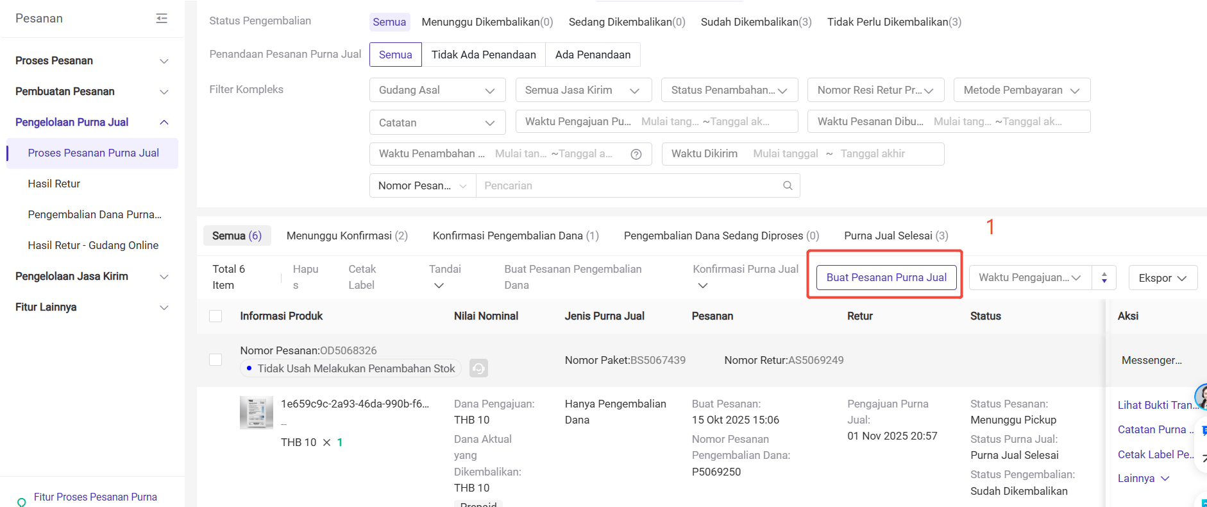Select the Ada Penandaan option
The height and width of the screenshot is (507, 1207).
point(592,55)
